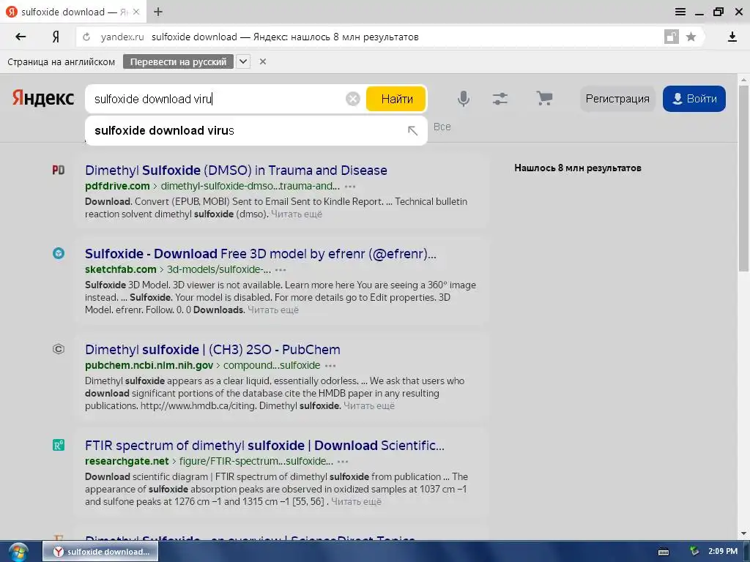Click Читать ещё under pdfdrive result

tap(297, 214)
